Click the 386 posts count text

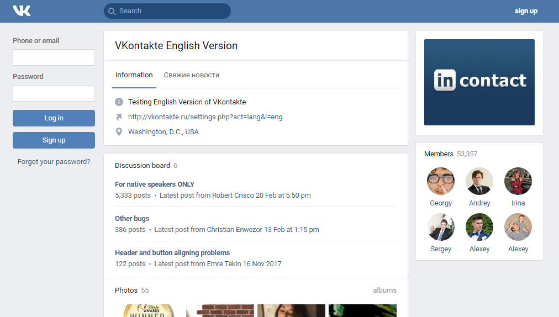pos(130,230)
